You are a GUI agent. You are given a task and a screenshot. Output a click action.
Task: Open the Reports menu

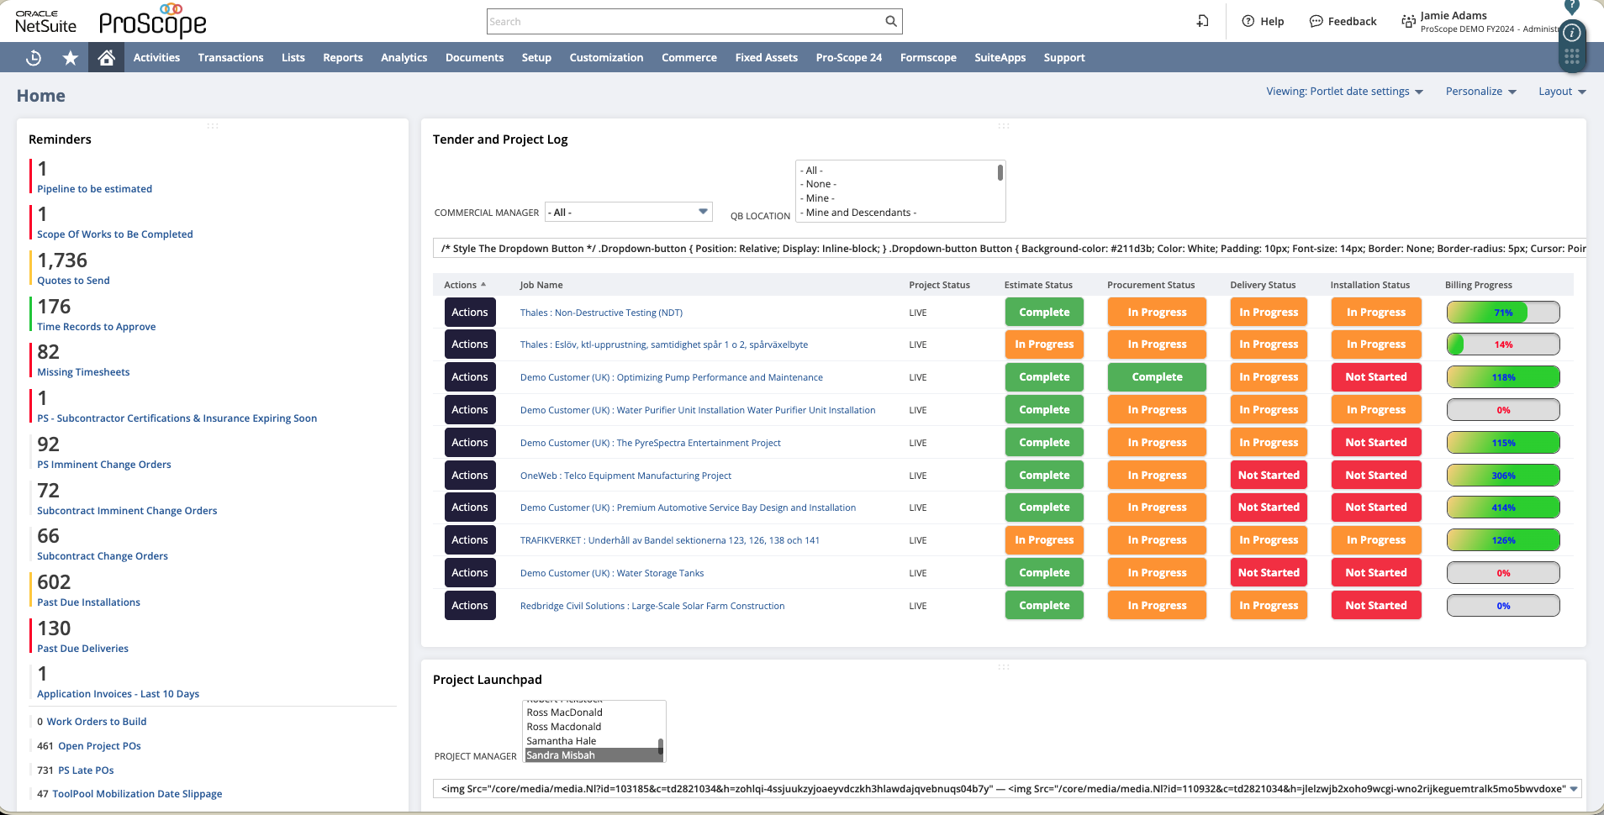[x=343, y=58]
